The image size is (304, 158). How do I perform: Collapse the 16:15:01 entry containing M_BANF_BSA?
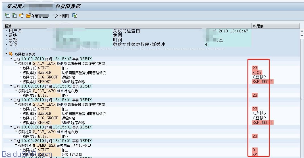[11, 140]
